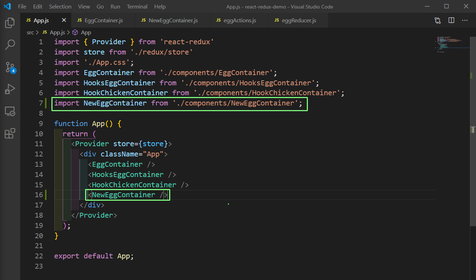This screenshot has width=476, height=280.
Task: Click the './redux/store' path string
Action: click(x=161, y=52)
